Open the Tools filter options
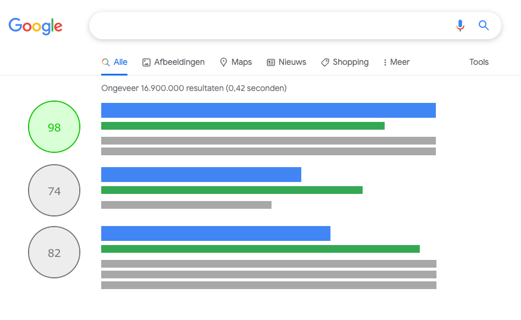The height and width of the screenshot is (320, 521). click(x=479, y=62)
